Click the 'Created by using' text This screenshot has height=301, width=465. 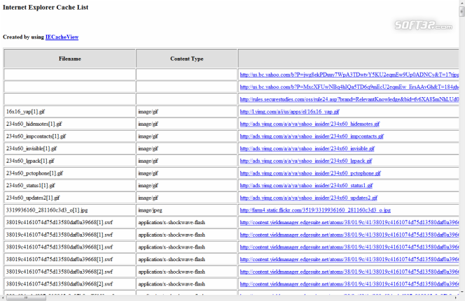point(23,37)
